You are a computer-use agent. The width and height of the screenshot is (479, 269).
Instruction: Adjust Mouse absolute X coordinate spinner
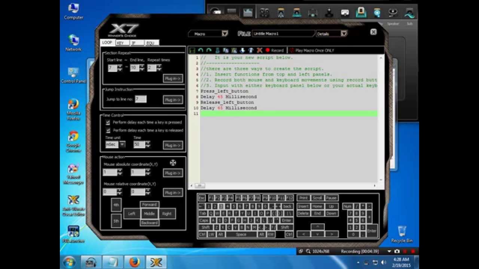click(x=119, y=172)
